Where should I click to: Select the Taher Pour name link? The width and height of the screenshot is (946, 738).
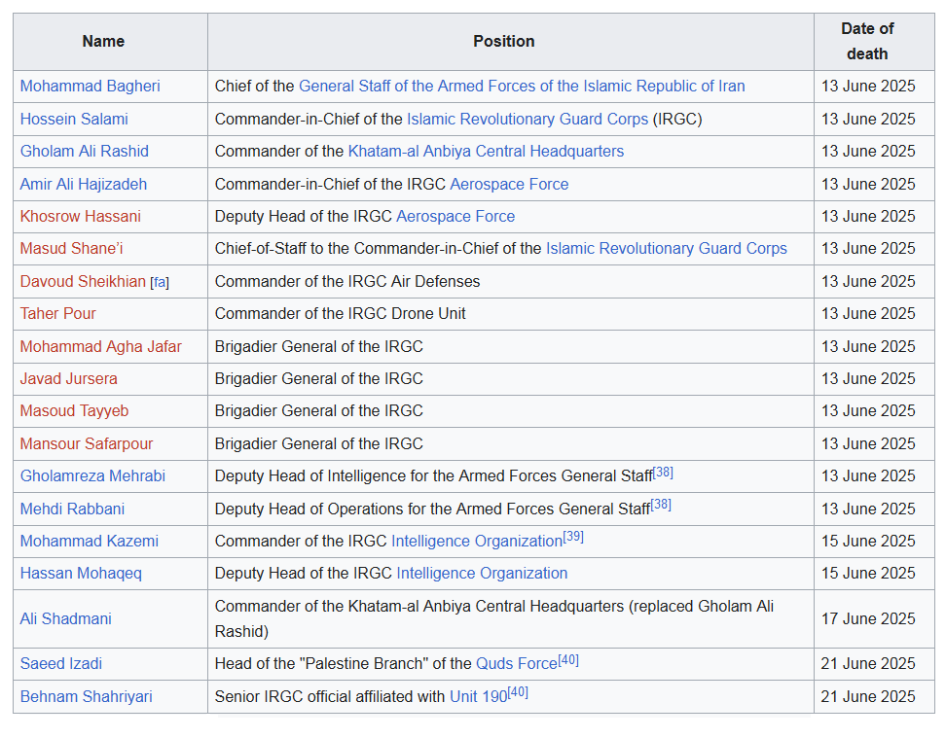click(57, 313)
